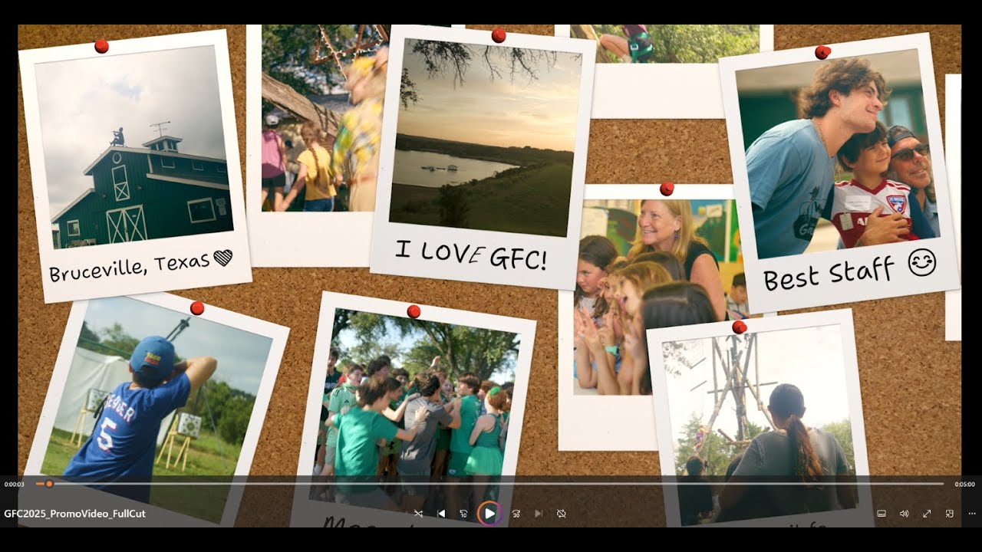Skip back 10 seconds

tap(463, 514)
